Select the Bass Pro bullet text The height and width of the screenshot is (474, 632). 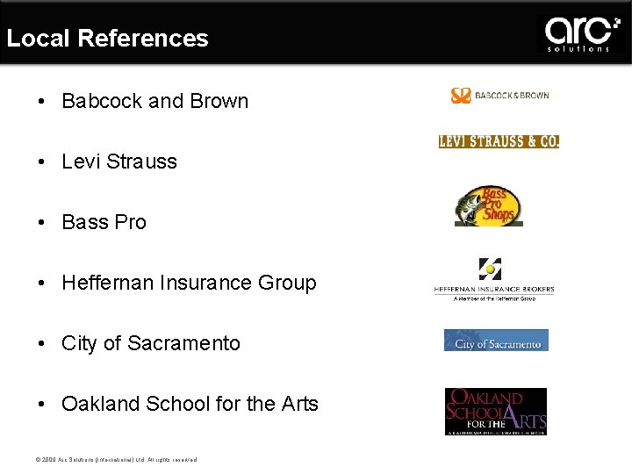tap(104, 222)
